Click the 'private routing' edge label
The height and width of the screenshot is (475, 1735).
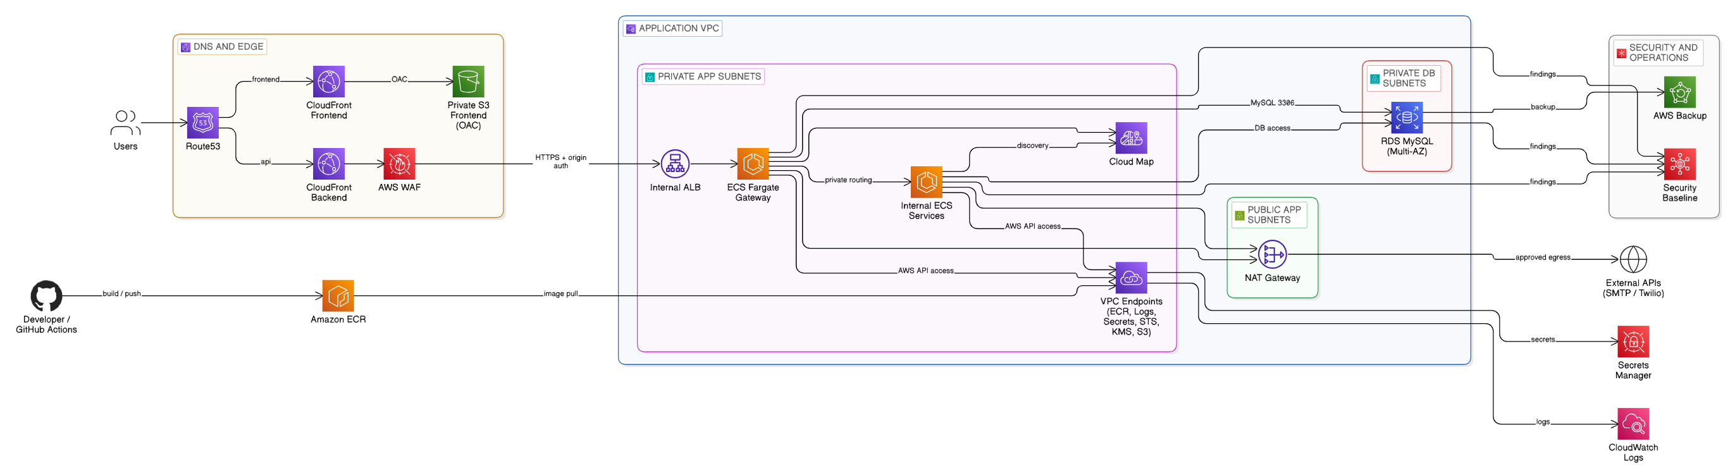coord(848,180)
